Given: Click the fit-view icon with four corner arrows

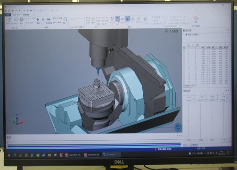Looking at the screenshot, I should coord(88,19).
